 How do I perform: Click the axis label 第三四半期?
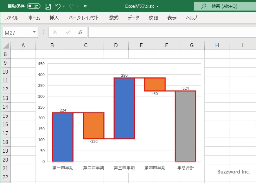[x=124, y=168]
